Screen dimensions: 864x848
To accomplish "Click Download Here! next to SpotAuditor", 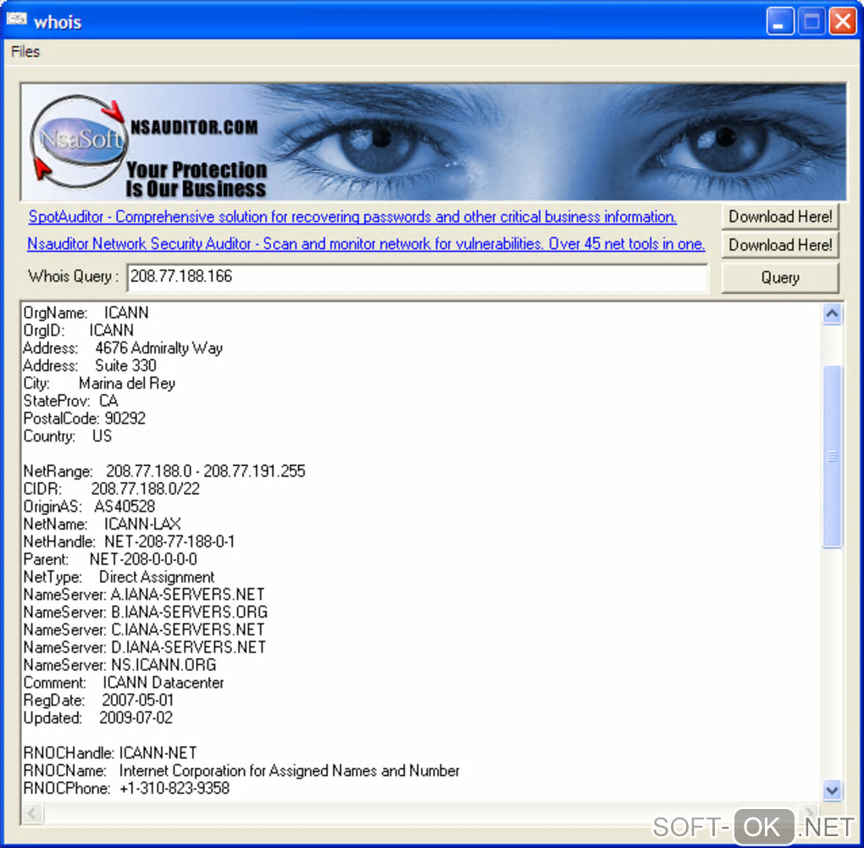I will pos(779,217).
